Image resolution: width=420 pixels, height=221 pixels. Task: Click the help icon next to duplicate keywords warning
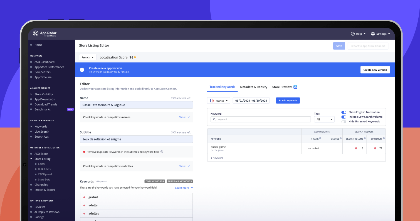162,152
